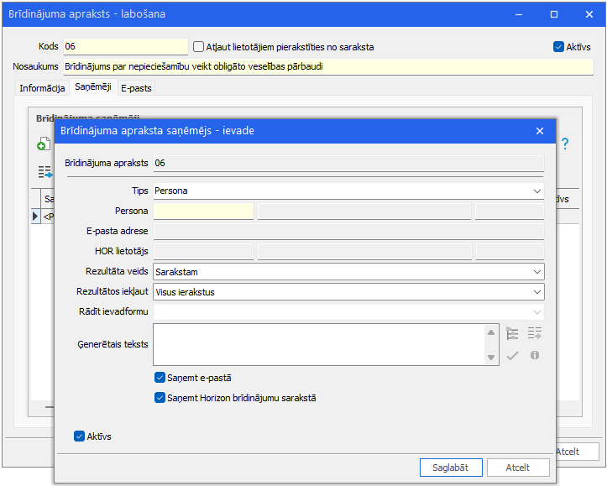Select the row indicator triangle in grid
The image size is (607, 486).
coord(35,217)
